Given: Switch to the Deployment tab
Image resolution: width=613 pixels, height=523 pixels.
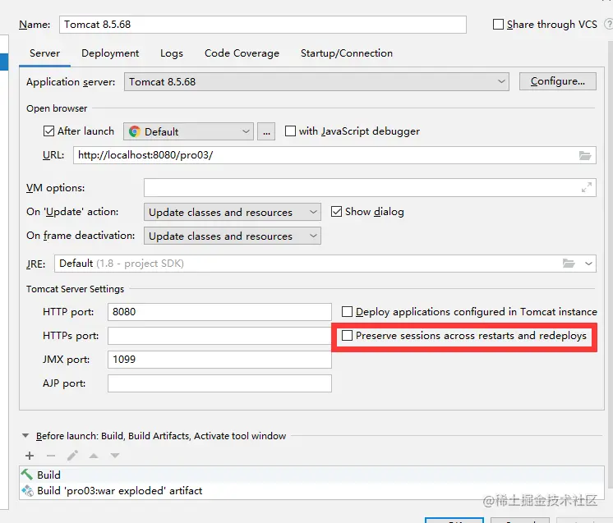Looking at the screenshot, I should click(x=110, y=53).
